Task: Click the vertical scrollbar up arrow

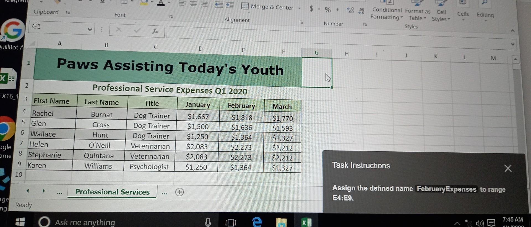Action: pyautogui.click(x=515, y=59)
